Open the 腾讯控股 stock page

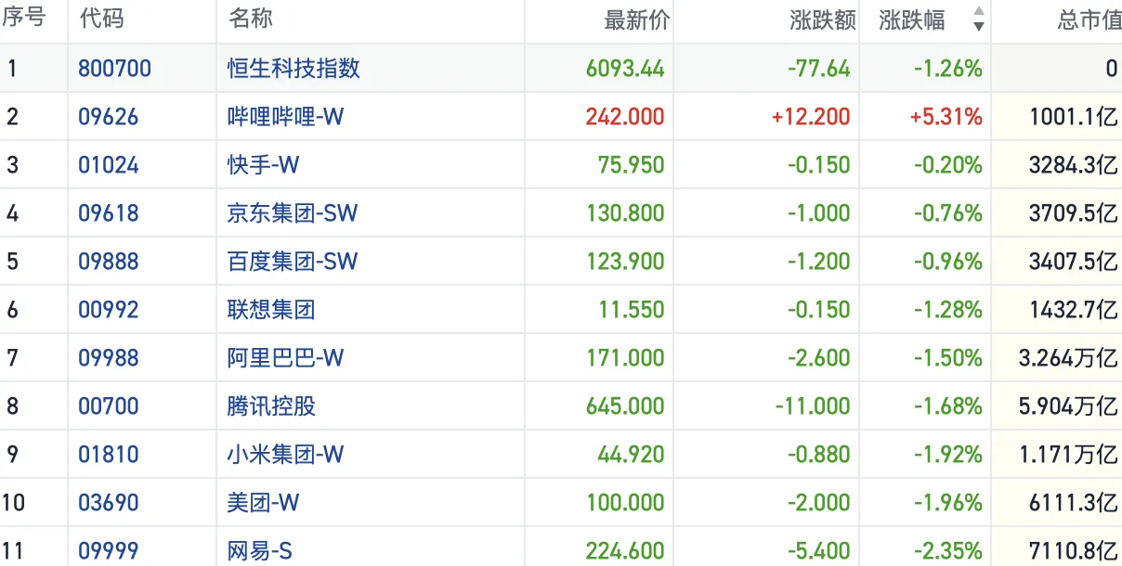tap(271, 406)
